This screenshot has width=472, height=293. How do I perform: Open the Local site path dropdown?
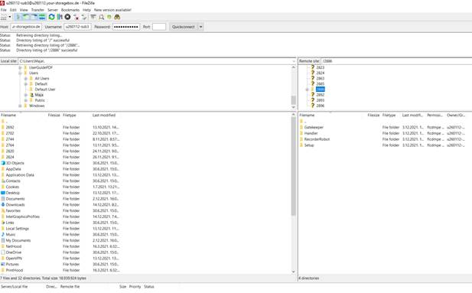[294, 61]
